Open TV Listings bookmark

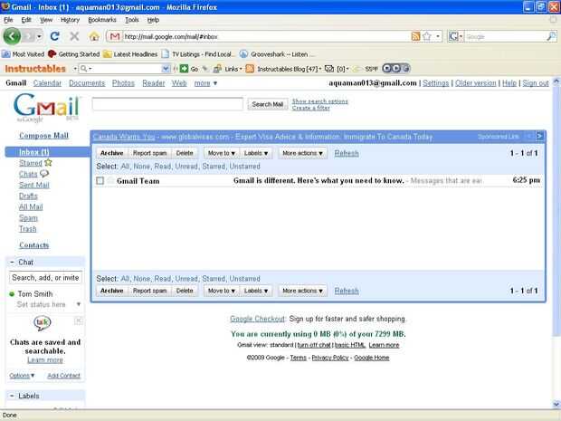(198, 54)
